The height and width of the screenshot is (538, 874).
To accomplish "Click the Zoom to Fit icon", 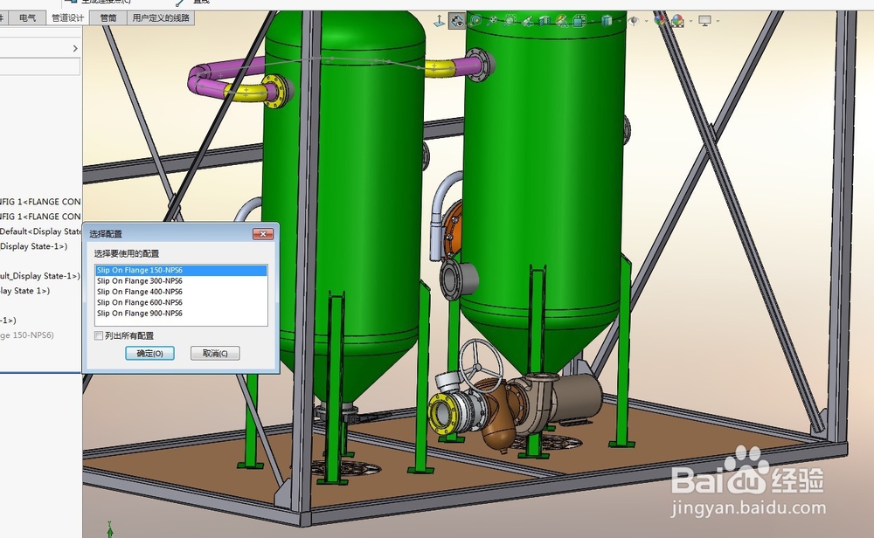I will coord(475,21).
